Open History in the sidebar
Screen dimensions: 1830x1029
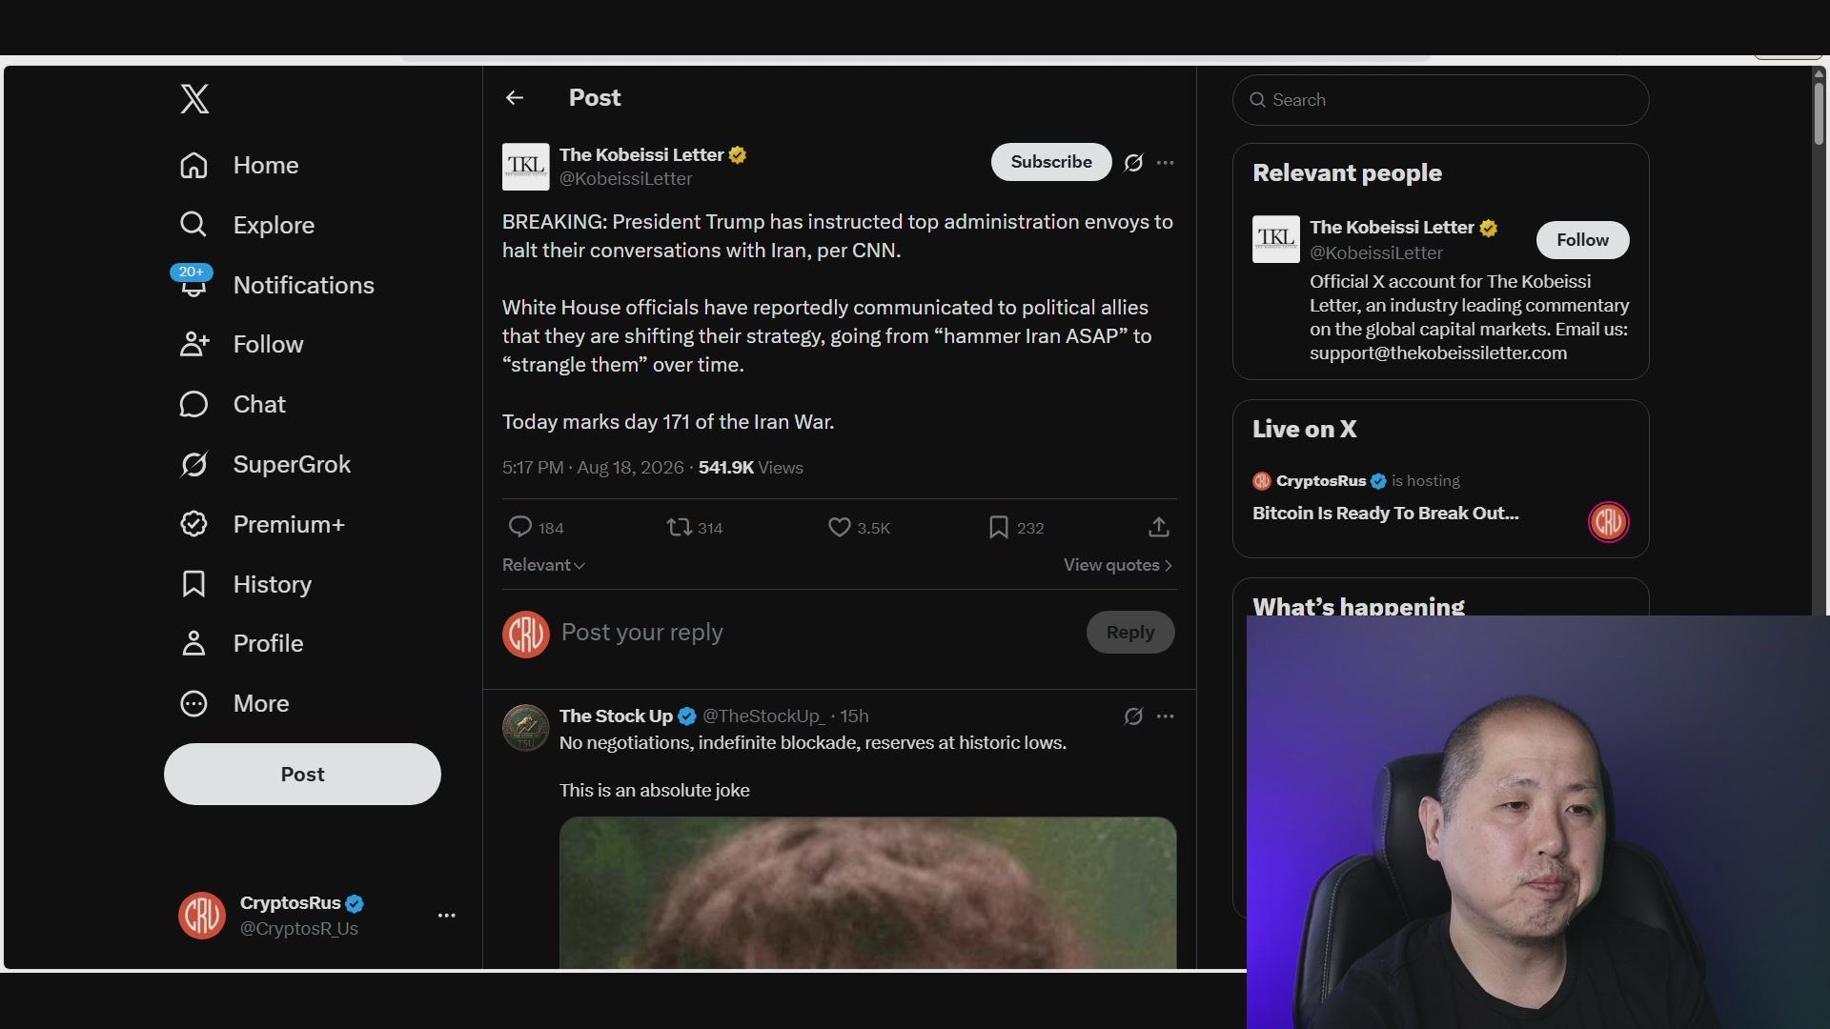point(246,585)
